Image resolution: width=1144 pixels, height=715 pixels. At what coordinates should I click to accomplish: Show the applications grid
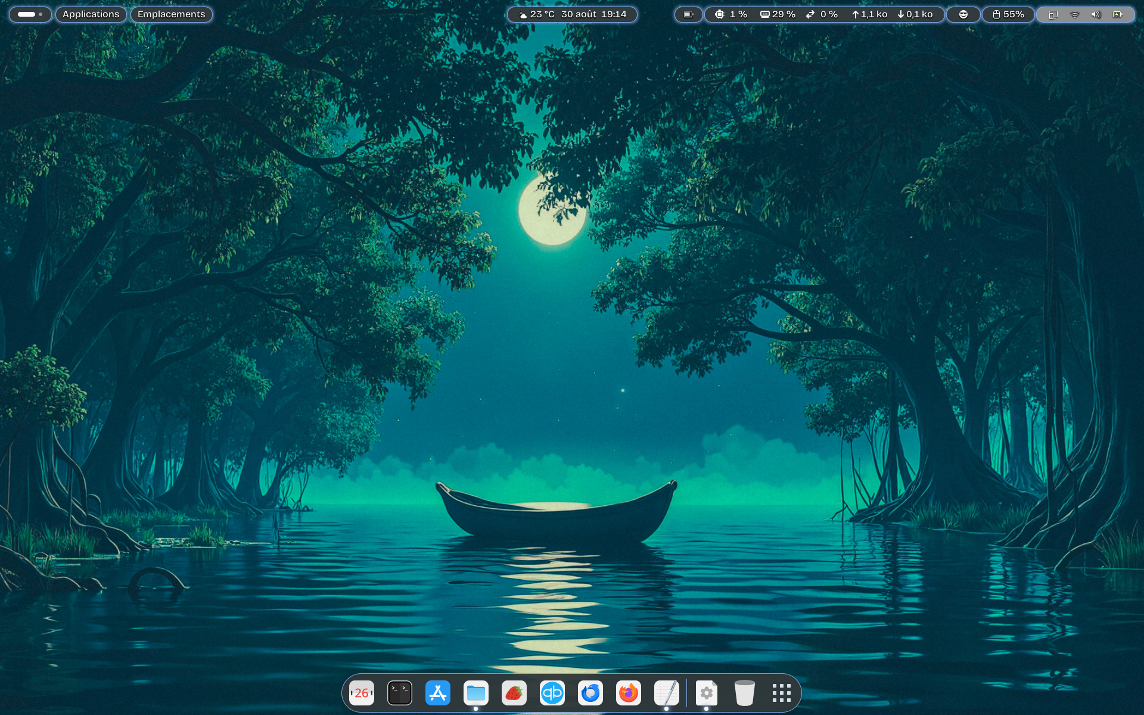coord(782,693)
